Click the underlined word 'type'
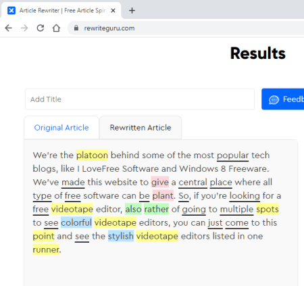 pos(42,196)
